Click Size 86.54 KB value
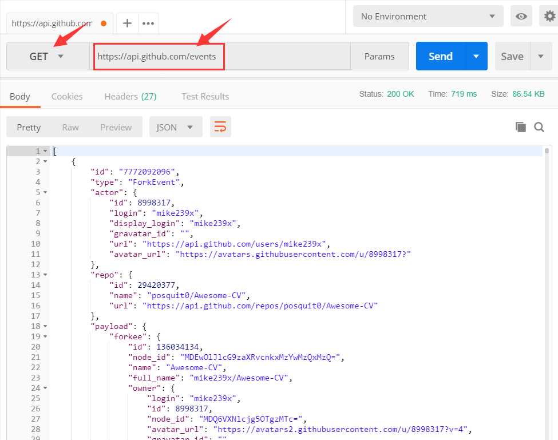This screenshot has width=558, height=440. 528,94
